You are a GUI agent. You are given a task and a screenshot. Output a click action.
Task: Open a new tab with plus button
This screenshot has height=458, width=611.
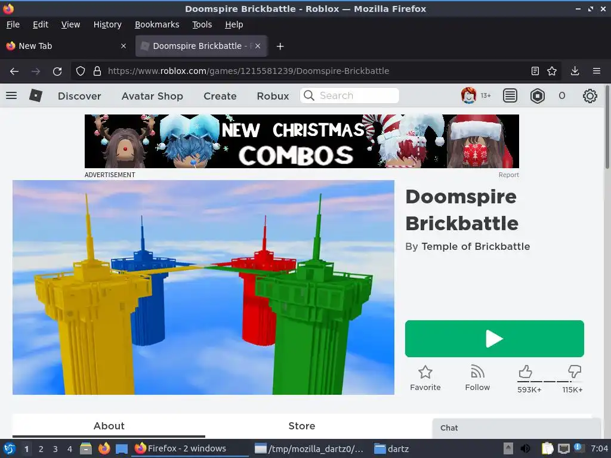pyautogui.click(x=280, y=47)
